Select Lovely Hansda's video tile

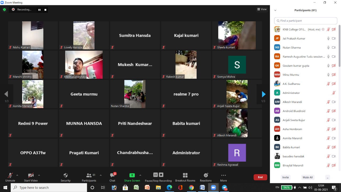[x=84, y=35]
